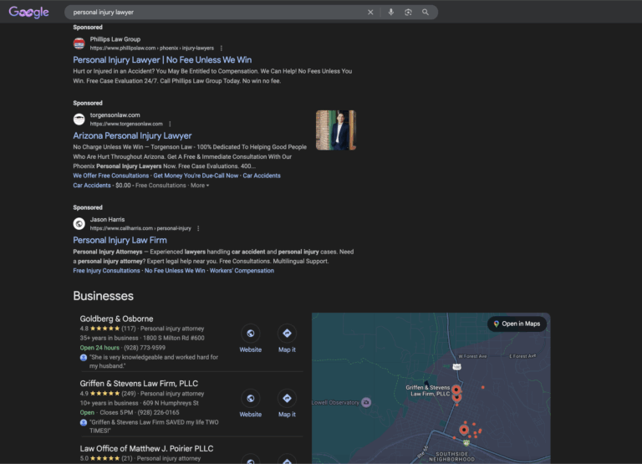The image size is (642, 464).
Task: Click the Personal Injury Law Firm headline
Action: tap(120, 240)
